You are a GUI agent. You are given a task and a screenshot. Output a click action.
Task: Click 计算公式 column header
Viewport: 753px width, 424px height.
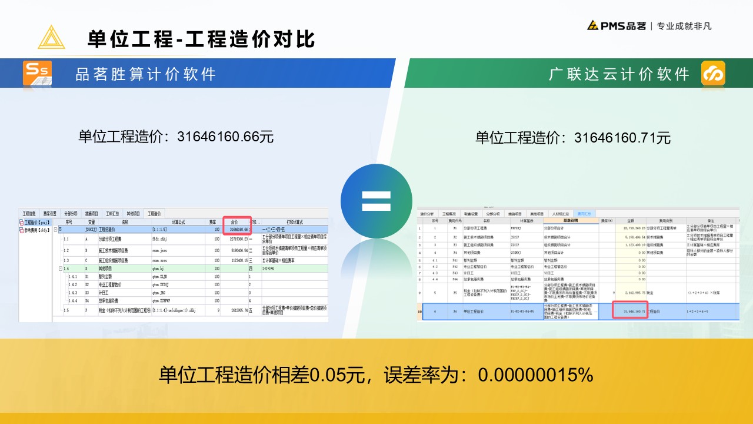click(178, 222)
